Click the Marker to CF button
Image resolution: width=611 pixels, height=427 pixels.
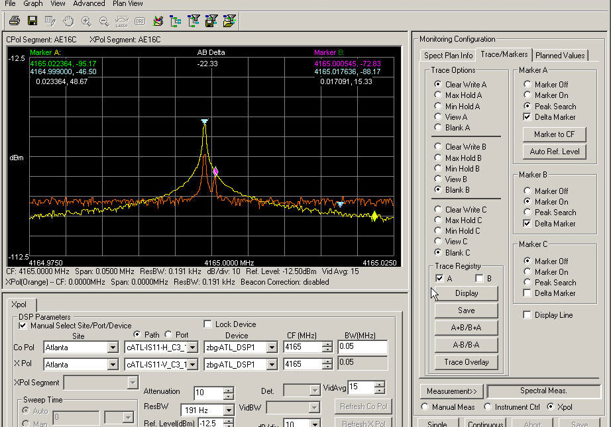pos(554,134)
